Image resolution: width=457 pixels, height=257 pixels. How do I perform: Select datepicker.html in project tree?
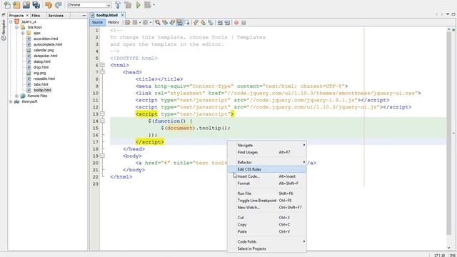pos(45,56)
